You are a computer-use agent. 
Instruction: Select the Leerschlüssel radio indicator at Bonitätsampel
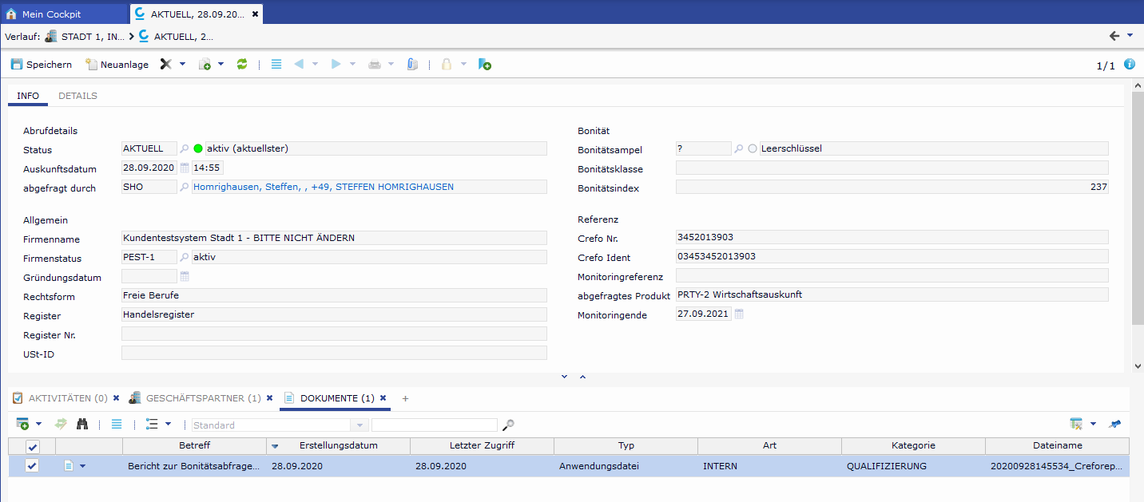click(753, 148)
